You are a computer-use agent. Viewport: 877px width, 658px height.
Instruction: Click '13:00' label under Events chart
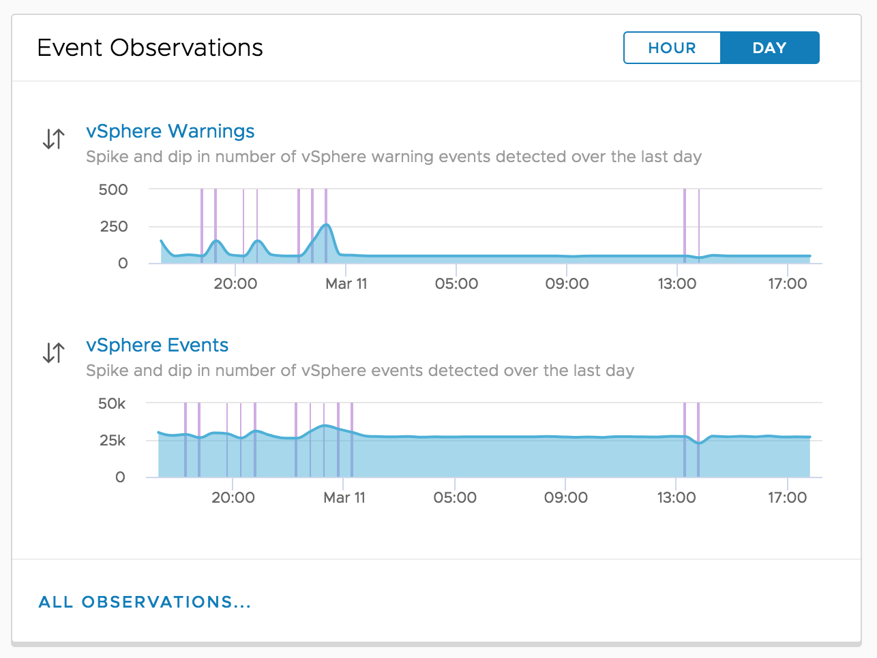coord(677,497)
